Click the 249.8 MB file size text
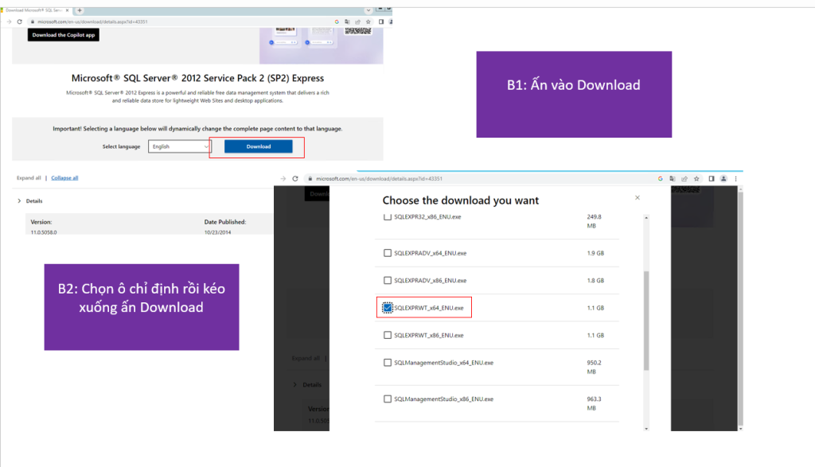815x467 pixels. (x=594, y=221)
